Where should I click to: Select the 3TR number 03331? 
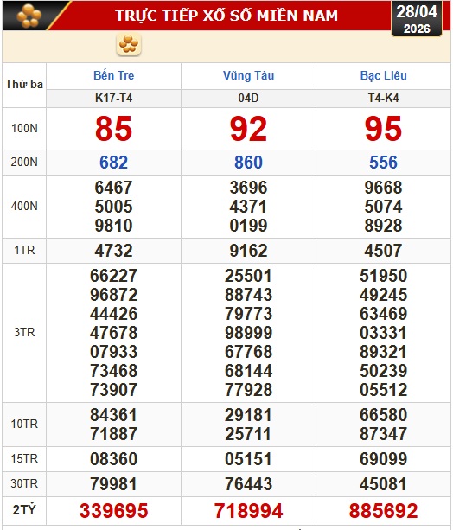pyautogui.click(x=383, y=333)
